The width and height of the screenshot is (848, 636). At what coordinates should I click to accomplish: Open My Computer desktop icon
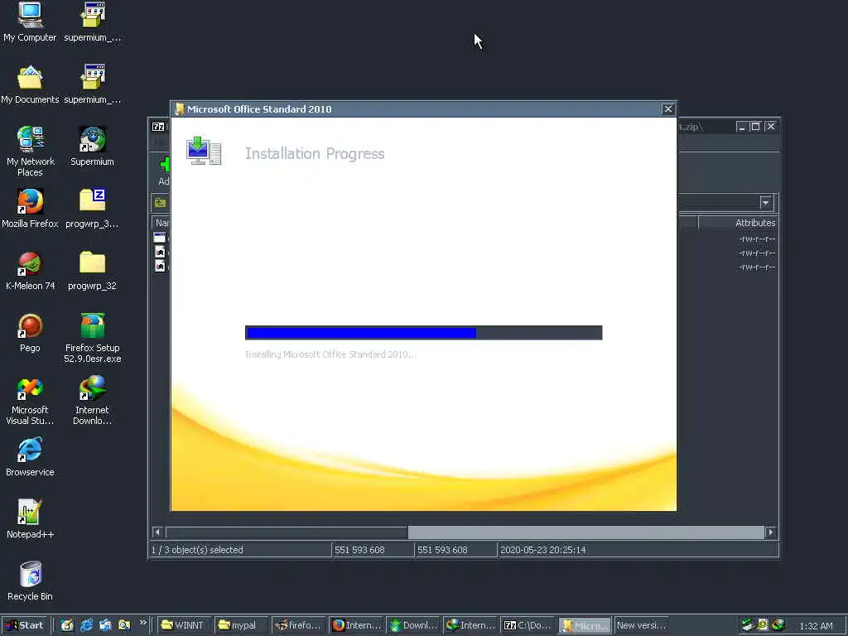coord(30,22)
